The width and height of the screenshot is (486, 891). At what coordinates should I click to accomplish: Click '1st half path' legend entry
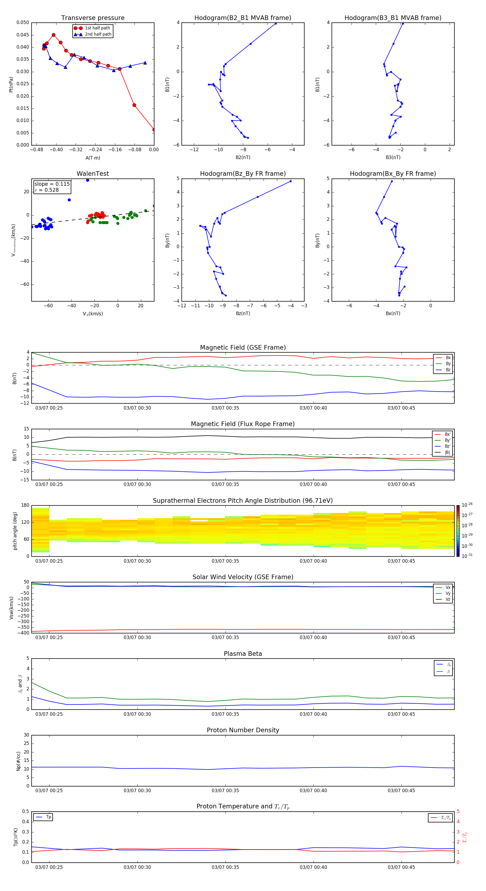92,28
